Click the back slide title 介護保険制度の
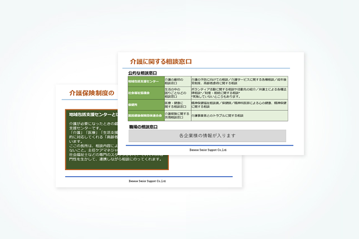Screen dimensions: 359x239 92,93
